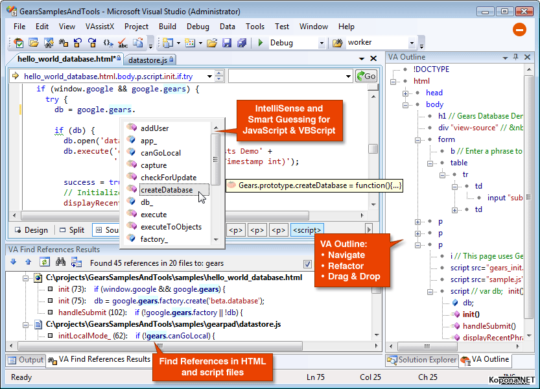Open the Tools menu
The width and height of the screenshot is (540, 389).
[255, 27]
